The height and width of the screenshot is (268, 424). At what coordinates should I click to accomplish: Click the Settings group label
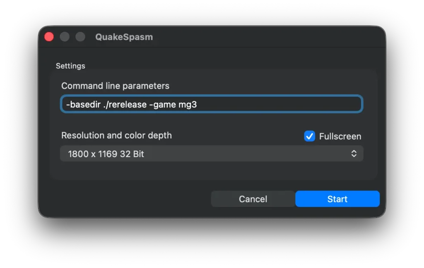coord(70,66)
